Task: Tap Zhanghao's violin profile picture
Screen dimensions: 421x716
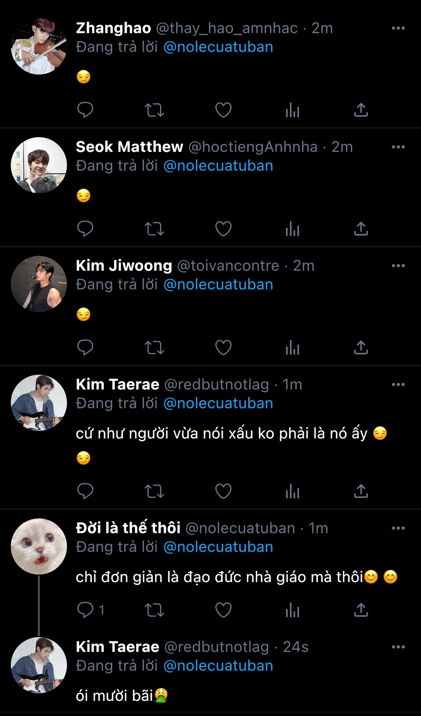Action: 39,47
